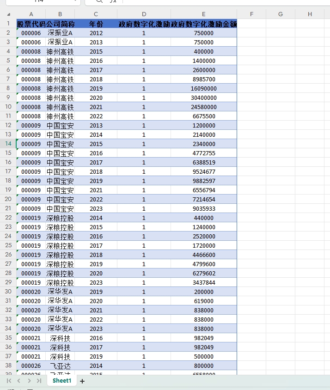Image resolution: width=330 pixels, height=390 pixels.
Task: Select row 22 header
Action: click(8, 218)
